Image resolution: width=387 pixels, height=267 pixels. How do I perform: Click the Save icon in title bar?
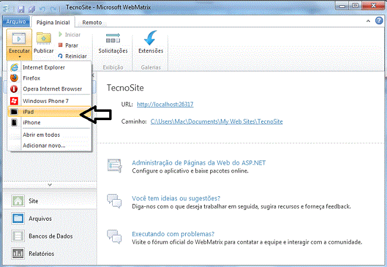(21, 10)
